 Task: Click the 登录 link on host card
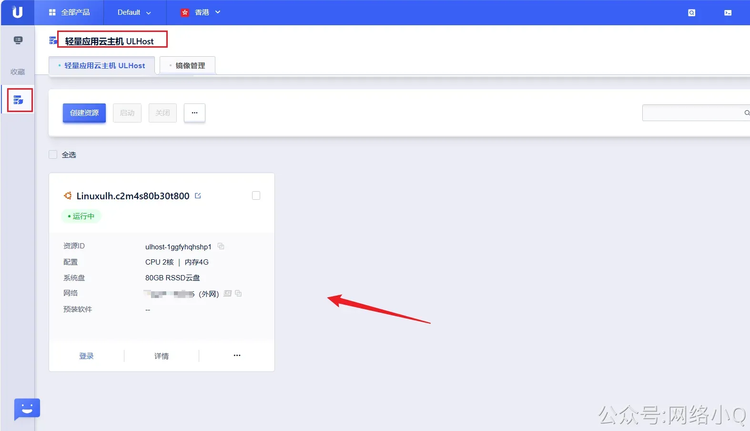point(86,356)
